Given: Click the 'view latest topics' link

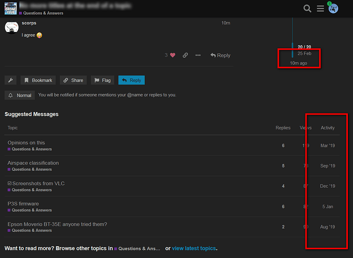Looking at the screenshot, I should 194,248.
